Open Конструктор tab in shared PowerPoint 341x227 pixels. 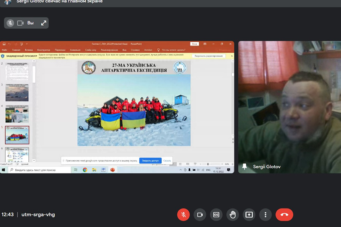pyautogui.click(x=44, y=50)
